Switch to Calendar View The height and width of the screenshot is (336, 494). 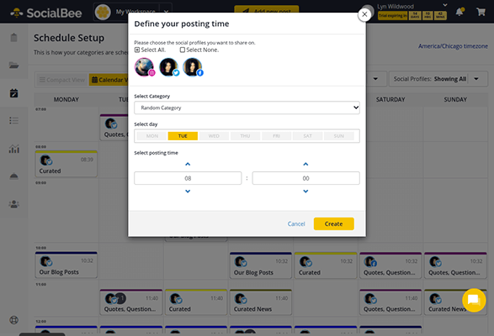tap(109, 80)
